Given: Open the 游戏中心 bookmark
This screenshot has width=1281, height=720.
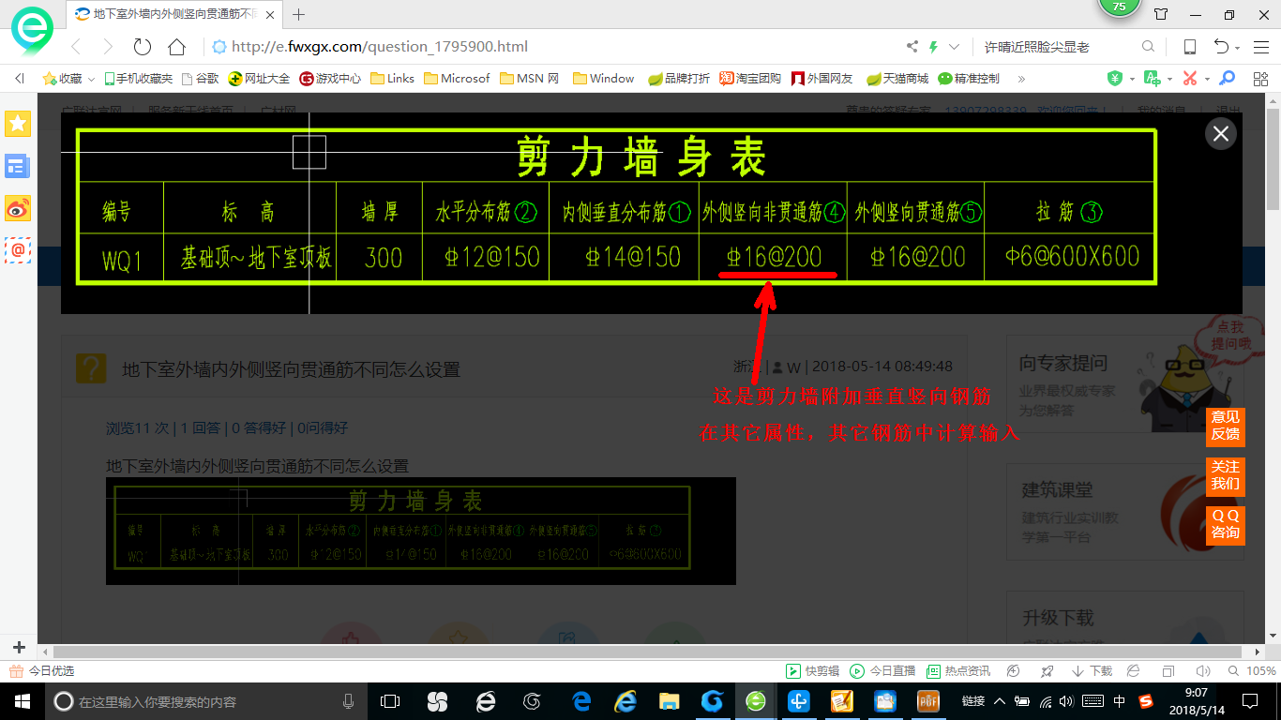Looking at the screenshot, I should pyautogui.click(x=330, y=79).
